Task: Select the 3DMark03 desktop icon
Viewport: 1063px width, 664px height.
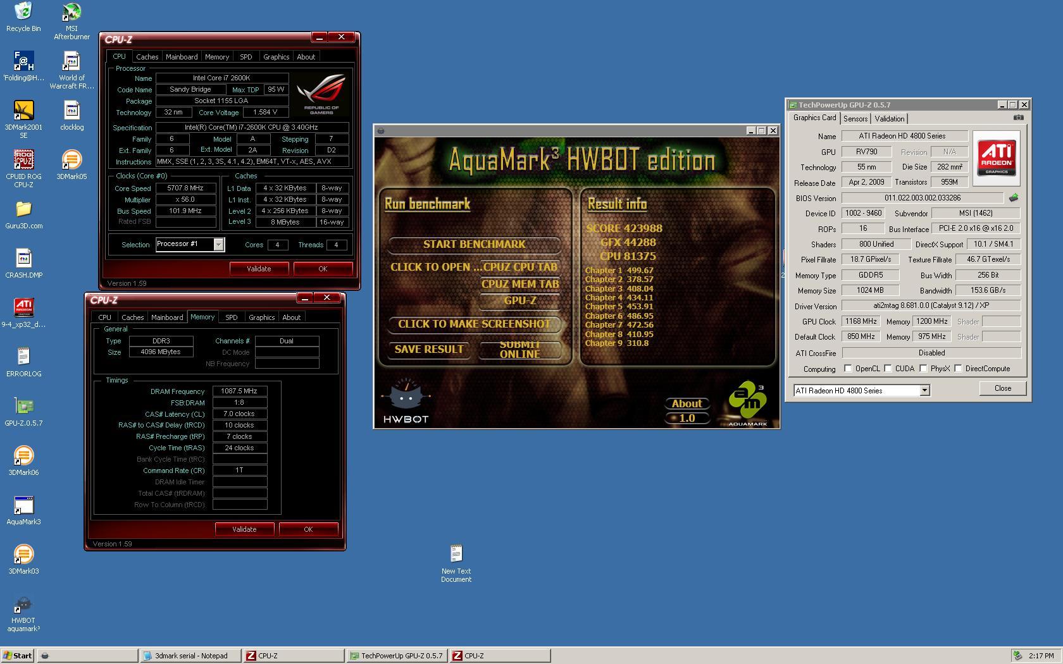Action: [x=23, y=560]
